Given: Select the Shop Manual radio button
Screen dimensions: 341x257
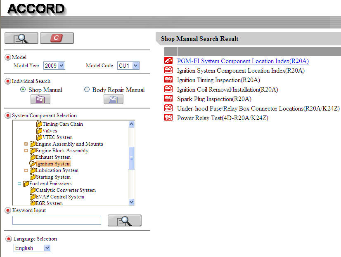Looking at the screenshot, I should point(23,89).
